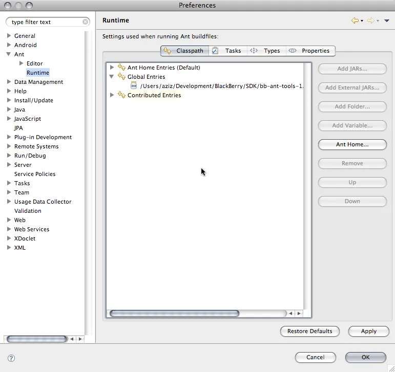Select Data Management in the tree
Screen dimensions: 395x372
38,82
